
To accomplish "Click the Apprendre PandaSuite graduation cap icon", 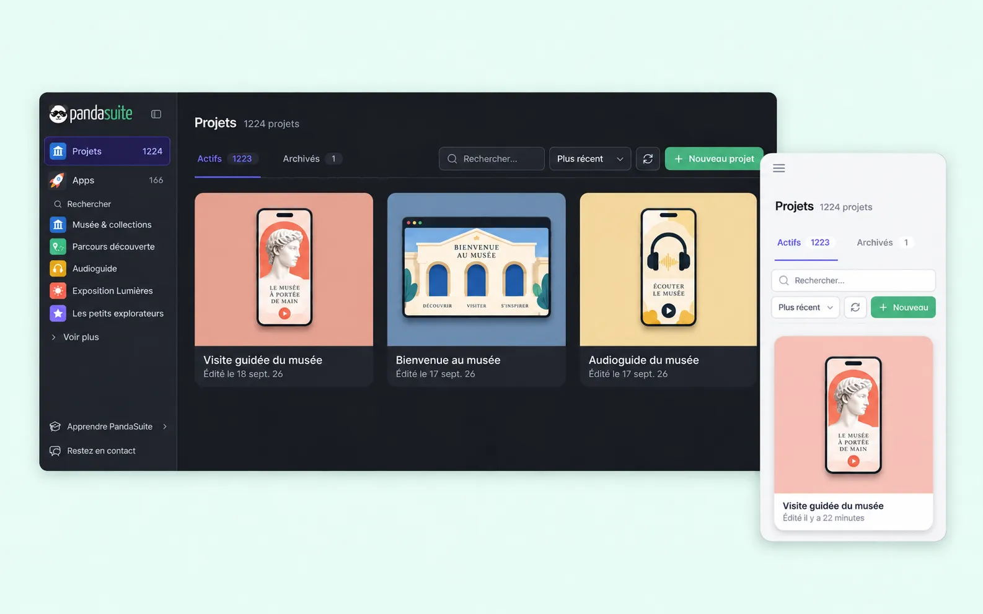I will [55, 426].
